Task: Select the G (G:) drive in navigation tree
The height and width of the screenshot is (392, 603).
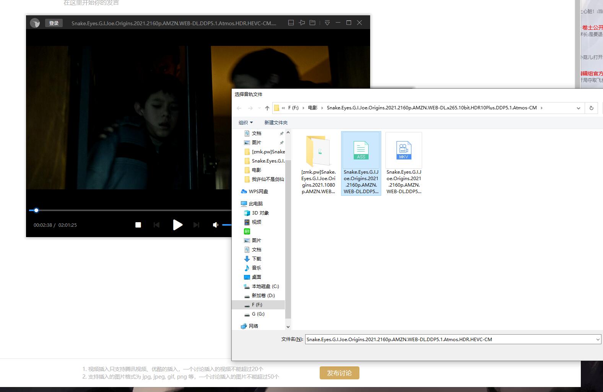Action: click(258, 314)
